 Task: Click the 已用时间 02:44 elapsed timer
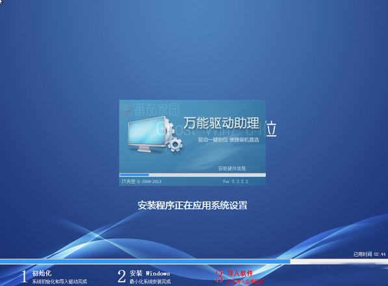click(x=369, y=254)
